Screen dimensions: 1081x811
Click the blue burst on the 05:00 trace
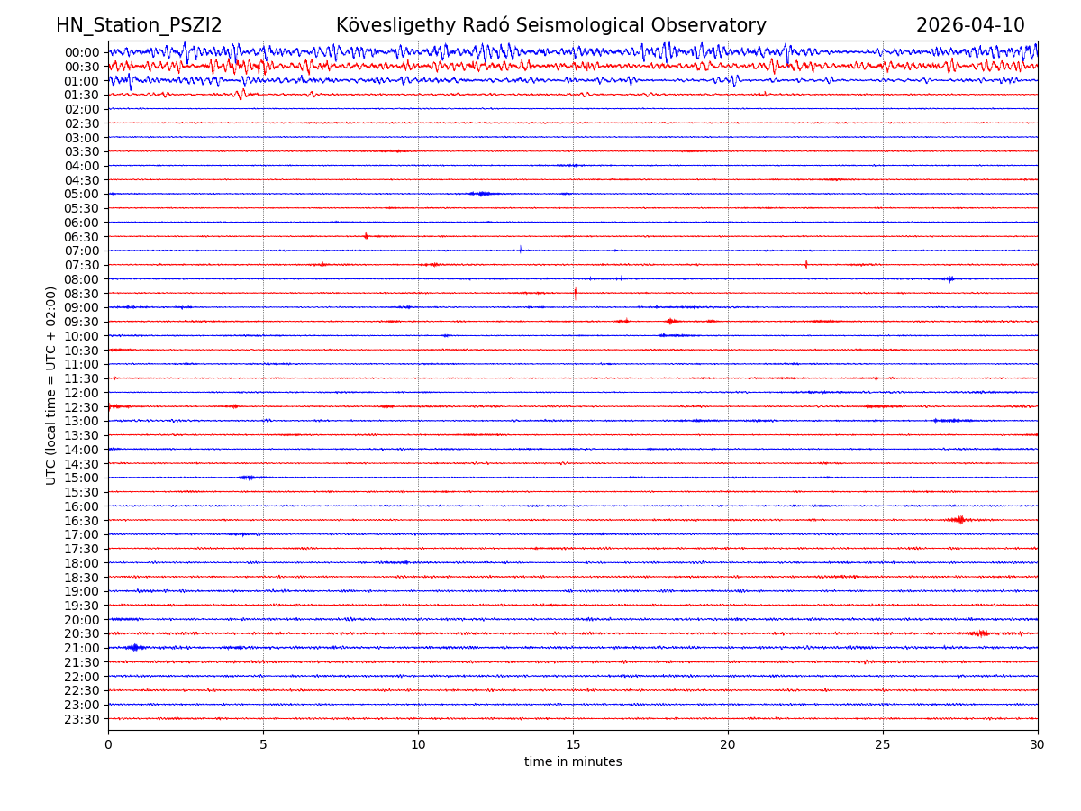point(482,194)
